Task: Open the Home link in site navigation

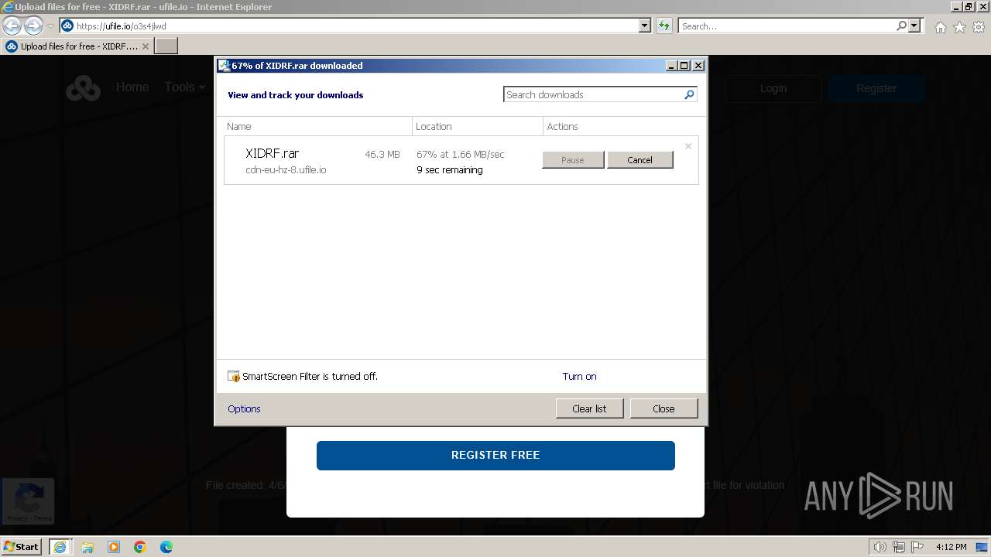Action: pyautogui.click(x=132, y=87)
